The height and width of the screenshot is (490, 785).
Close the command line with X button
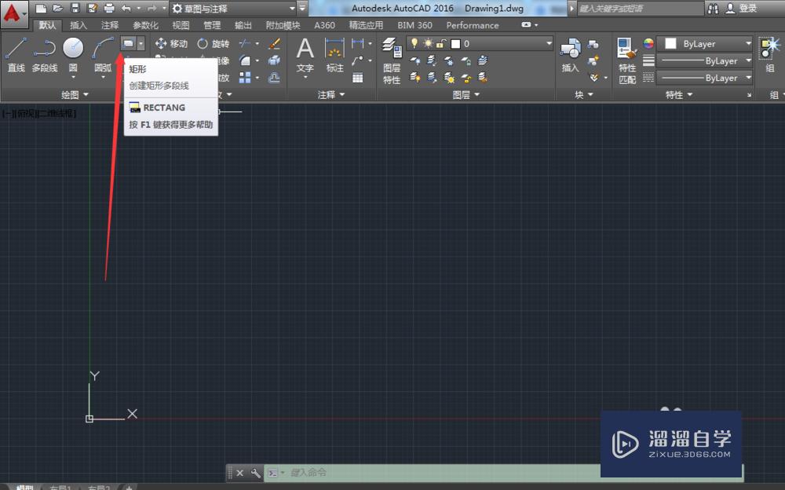point(239,473)
